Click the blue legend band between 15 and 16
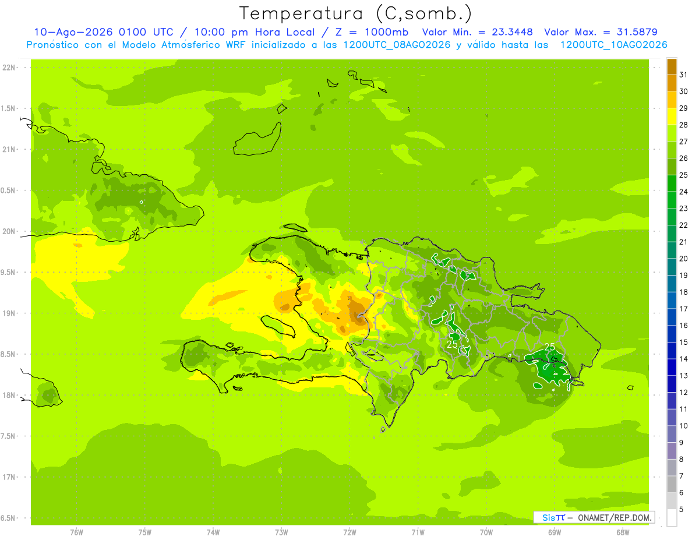This screenshot has width=699, height=540. click(x=672, y=334)
